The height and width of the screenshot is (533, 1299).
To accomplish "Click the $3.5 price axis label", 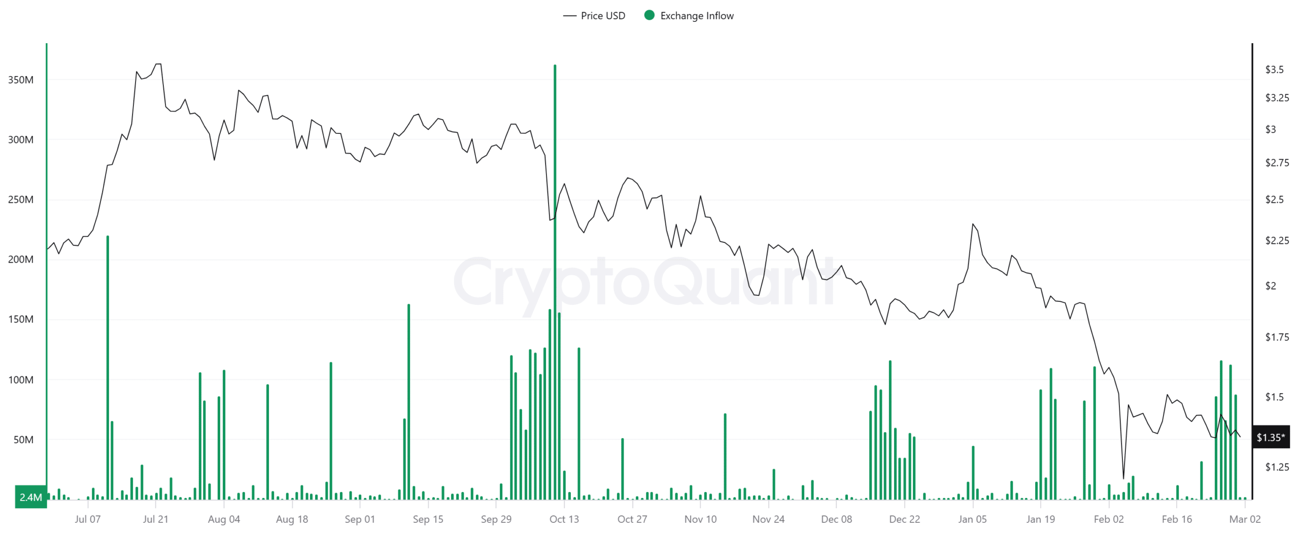I will [x=1274, y=69].
